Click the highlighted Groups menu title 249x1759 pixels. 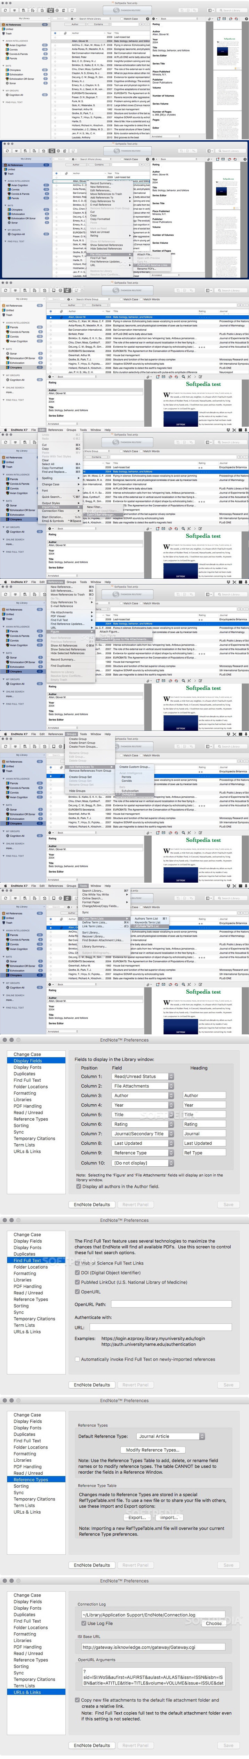pos(72,734)
